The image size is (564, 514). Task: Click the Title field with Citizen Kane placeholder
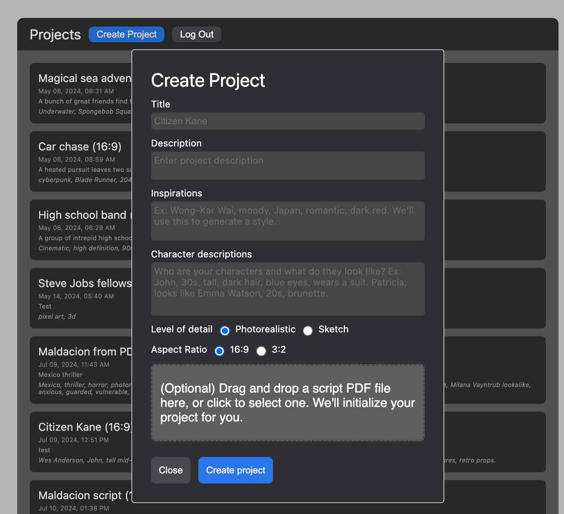[x=287, y=121]
